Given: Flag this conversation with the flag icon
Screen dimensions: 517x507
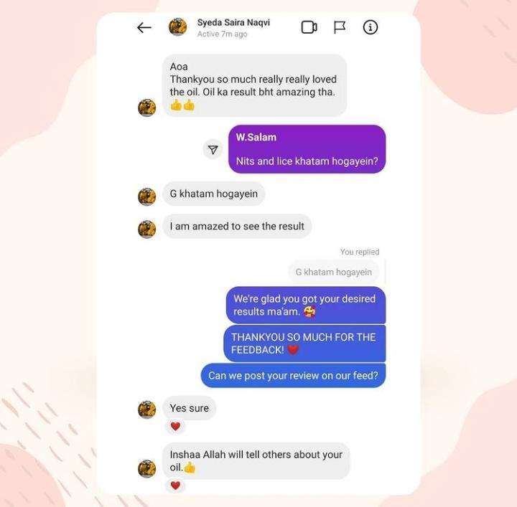Looking at the screenshot, I should click(x=340, y=27).
